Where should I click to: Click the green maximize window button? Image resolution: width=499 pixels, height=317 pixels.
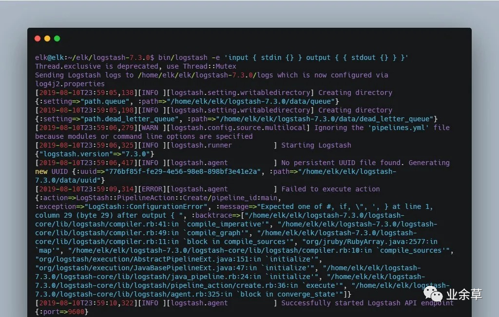[x=57, y=38]
